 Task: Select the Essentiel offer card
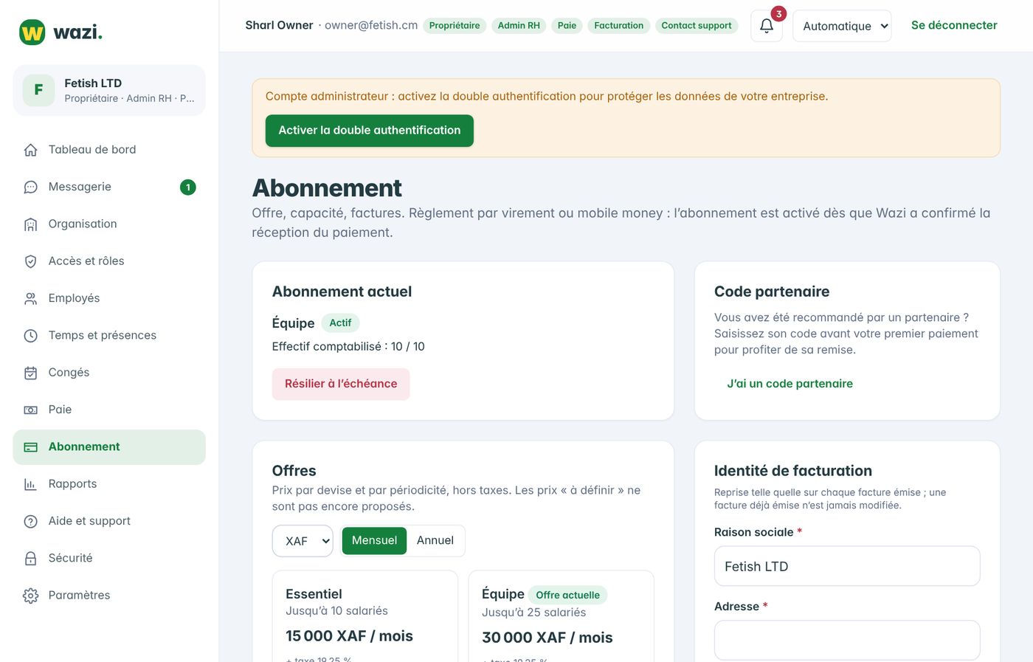coord(365,616)
